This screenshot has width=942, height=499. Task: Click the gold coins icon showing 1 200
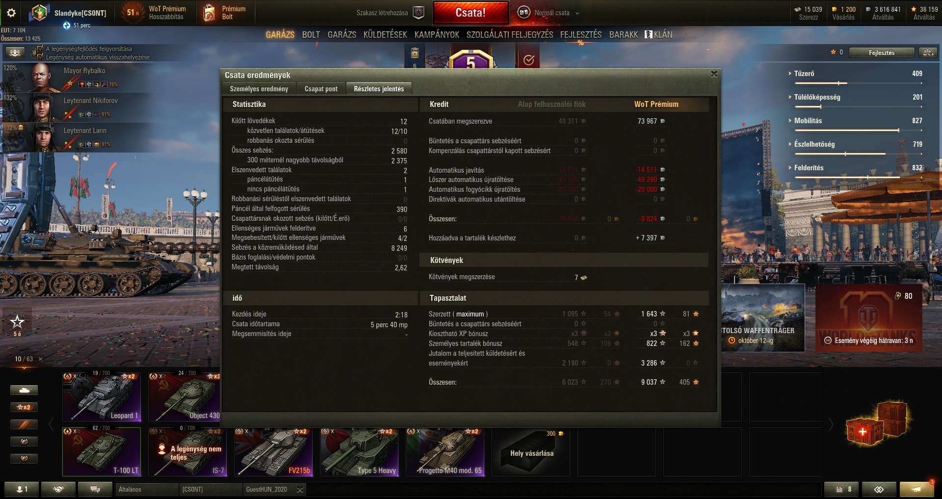pyautogui.click(x=835, y=9)
